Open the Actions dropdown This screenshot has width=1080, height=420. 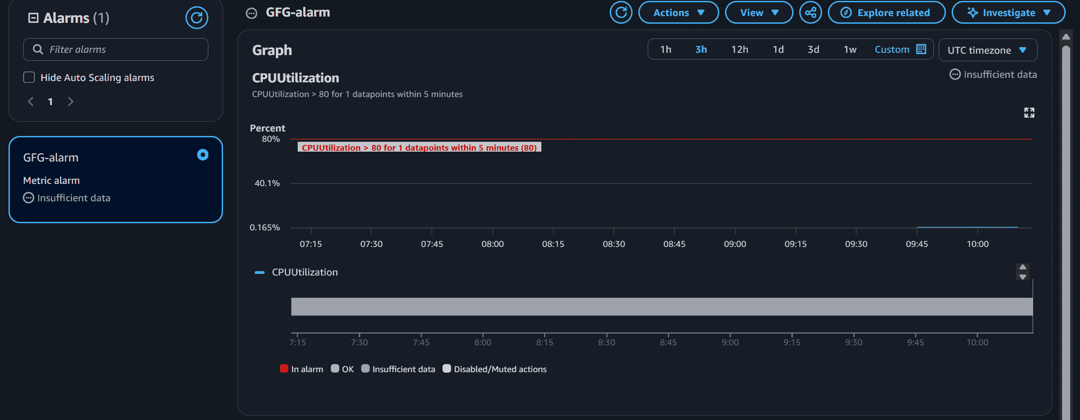[x=679, y=13]
